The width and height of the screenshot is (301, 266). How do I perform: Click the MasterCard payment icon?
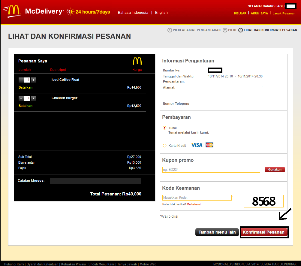pyautogui.click(x=209, y=145)
